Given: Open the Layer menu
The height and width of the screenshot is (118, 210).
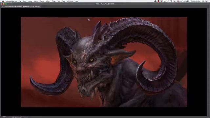Looking at the screenshot, I should coord(36,1).
